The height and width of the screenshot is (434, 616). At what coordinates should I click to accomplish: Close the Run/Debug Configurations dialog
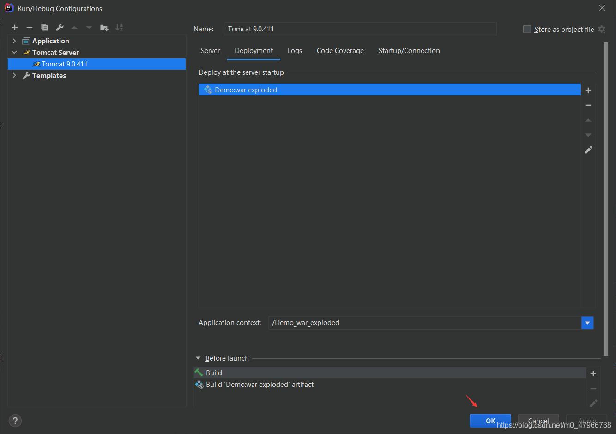[602, 8]
